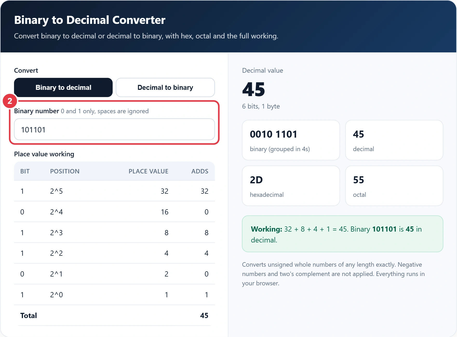Click the 2^0 position cell
The height and width of the screenshot is (337, 457).
pos(56,295)
